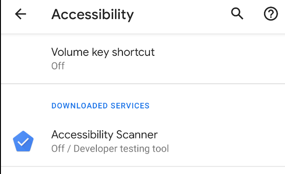285x174 pixels.
Task: Click the Volume key shortcut title text
Action: click(103, 52)
